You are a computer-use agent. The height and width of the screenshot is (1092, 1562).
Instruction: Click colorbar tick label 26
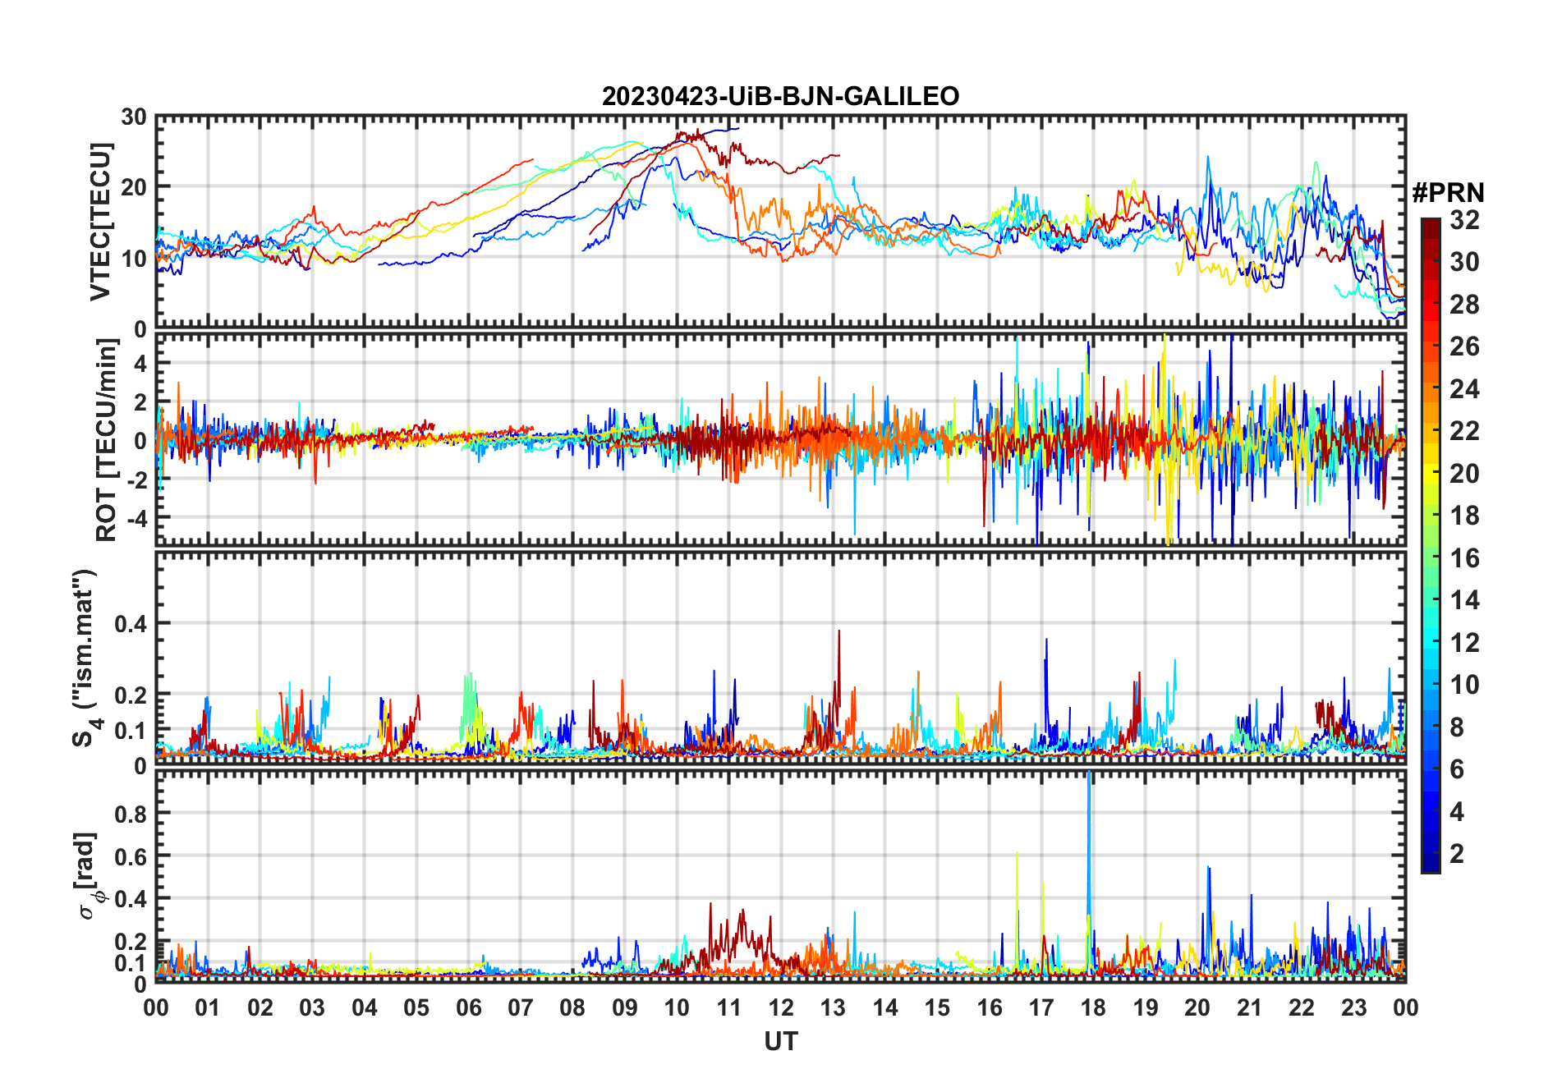(1464, 346)
